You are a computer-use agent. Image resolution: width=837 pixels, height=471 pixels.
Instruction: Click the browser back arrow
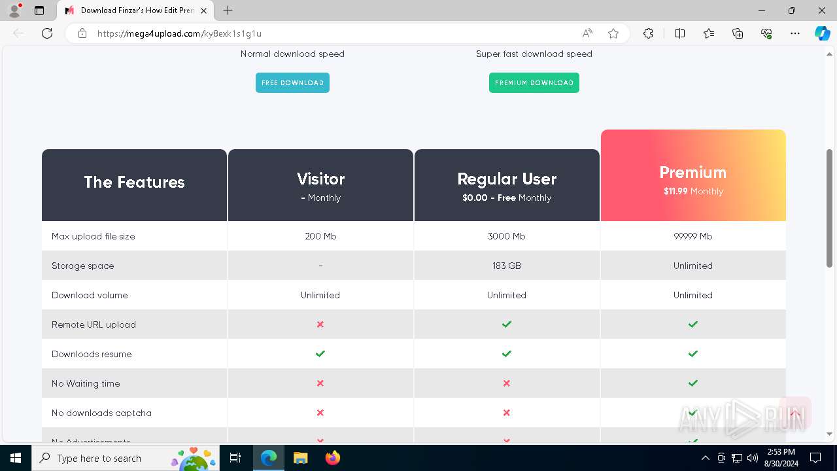tap(18, 33)
